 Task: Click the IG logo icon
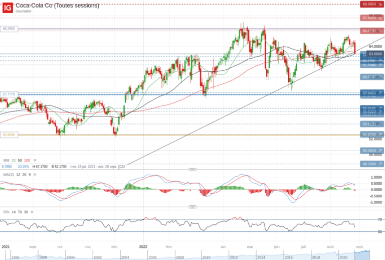tap(7, 8)
